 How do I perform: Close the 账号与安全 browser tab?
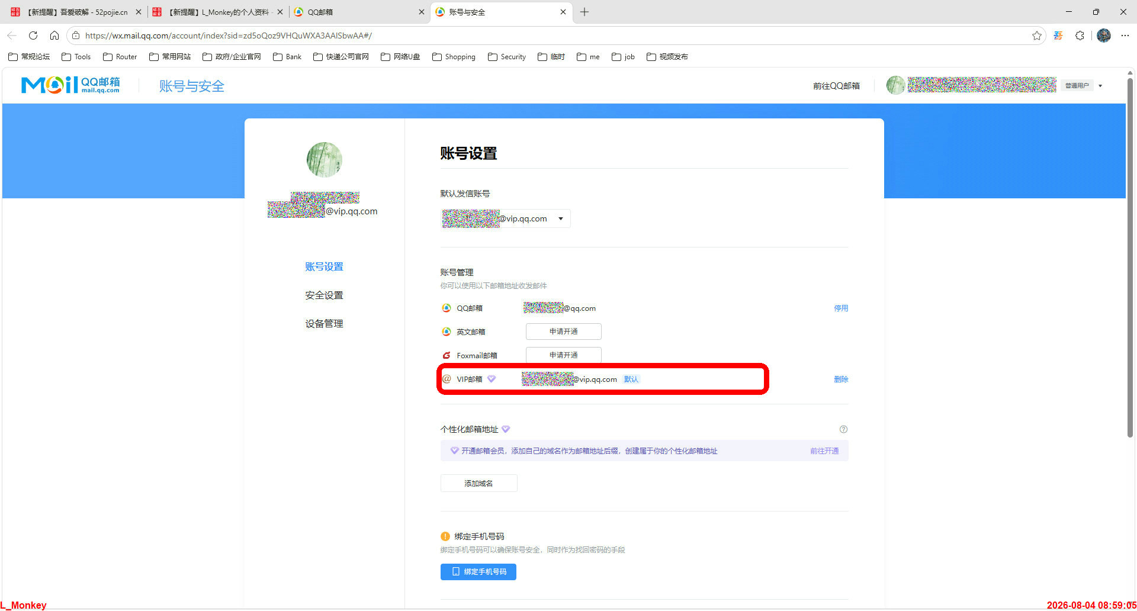[x=563, y=12]
